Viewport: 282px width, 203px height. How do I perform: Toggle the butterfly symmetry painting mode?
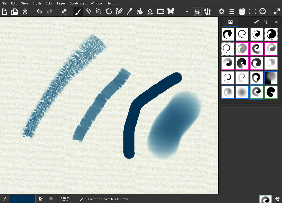170,11
